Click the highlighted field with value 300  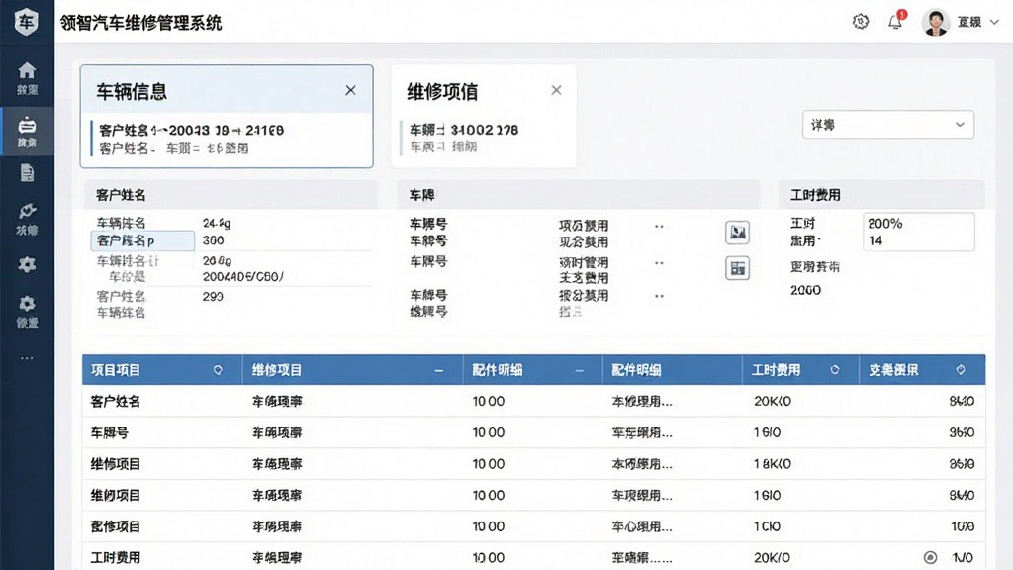142,241
